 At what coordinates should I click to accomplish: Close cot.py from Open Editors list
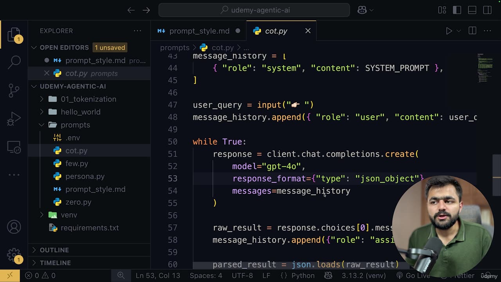click(x=47, y=73)
